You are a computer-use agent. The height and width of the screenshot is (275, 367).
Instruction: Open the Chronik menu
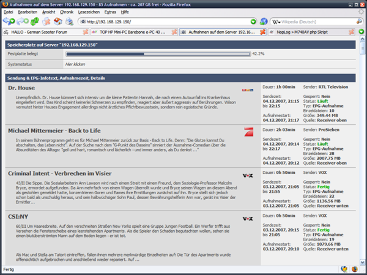(x=67, y=12)
